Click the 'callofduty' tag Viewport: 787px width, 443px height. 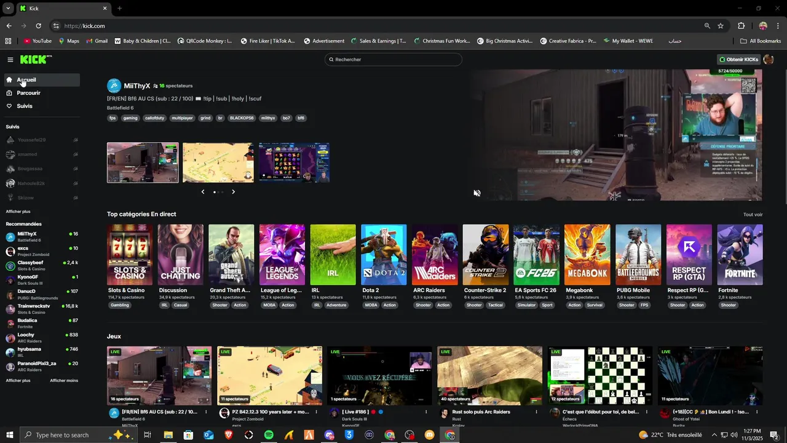[x=154, y=118]
